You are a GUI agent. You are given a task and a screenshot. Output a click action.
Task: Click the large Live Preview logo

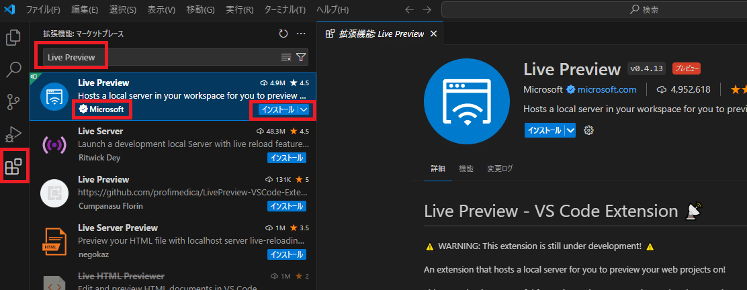click(467, 101)
